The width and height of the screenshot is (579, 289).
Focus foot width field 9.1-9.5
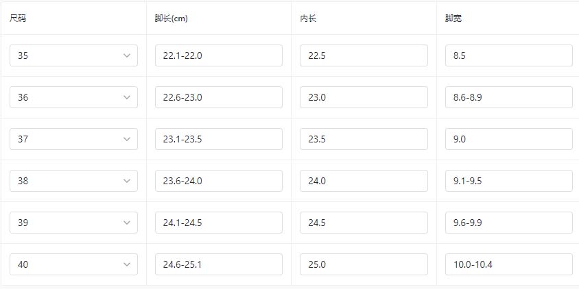(508, 181)
